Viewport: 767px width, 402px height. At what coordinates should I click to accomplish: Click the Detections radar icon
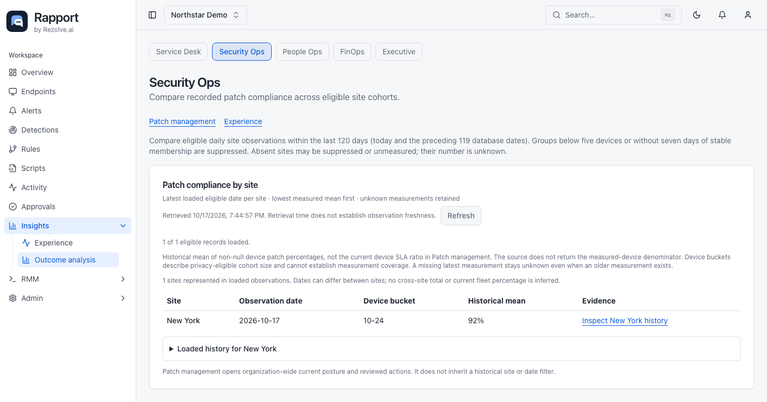13,130
